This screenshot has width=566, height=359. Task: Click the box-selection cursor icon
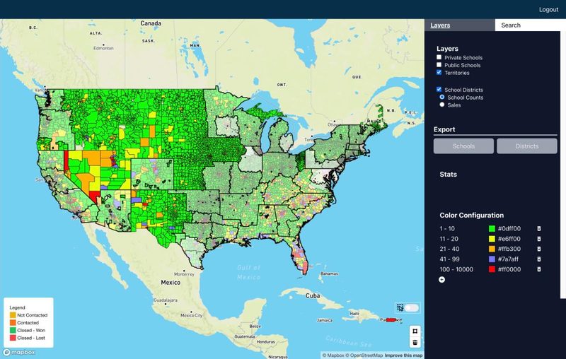(x=400, y=307)
